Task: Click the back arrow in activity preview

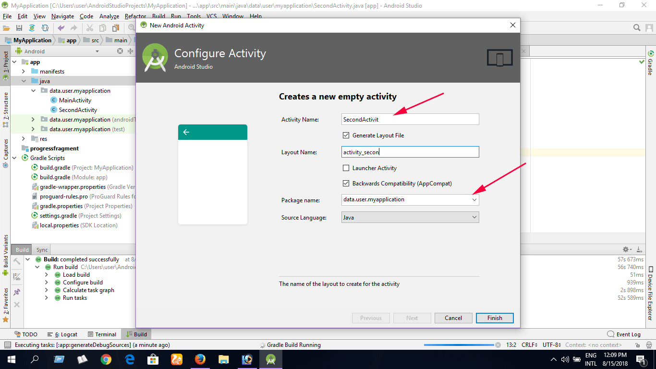Action: [x=186, y=132]
